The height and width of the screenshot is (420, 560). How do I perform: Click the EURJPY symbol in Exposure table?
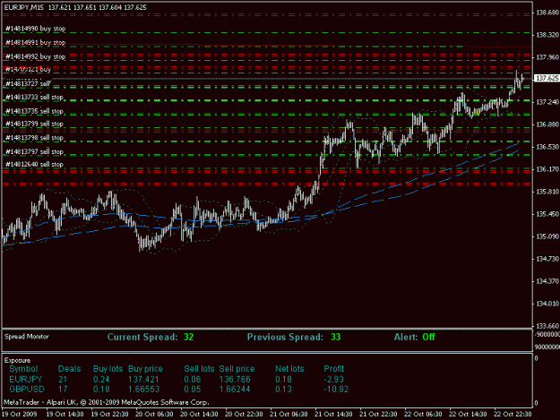click(x=26, y=380)
